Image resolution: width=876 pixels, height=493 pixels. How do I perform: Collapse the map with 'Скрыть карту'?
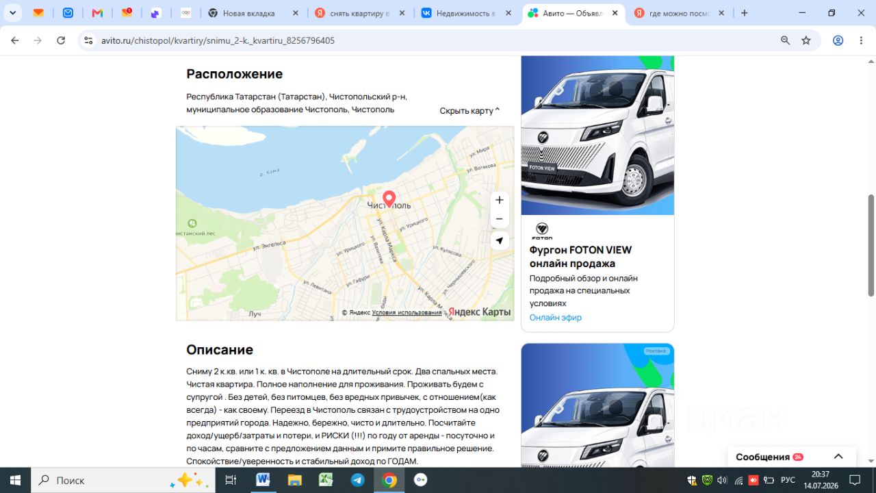click(469, 110)
